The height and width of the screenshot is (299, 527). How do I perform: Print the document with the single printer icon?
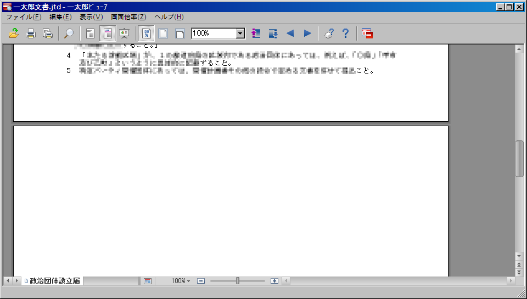[31, 33]
